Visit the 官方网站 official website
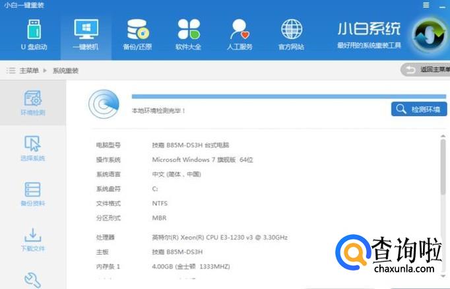 click(x=291, y=34)
